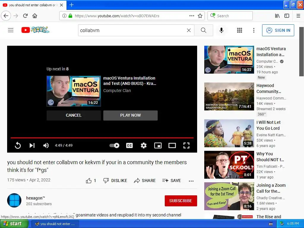The image size is (304, 228).
Task: Dislike this video
Action: (x=115, y=180)
